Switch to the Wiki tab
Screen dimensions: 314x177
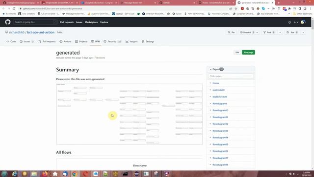point(96,41)
